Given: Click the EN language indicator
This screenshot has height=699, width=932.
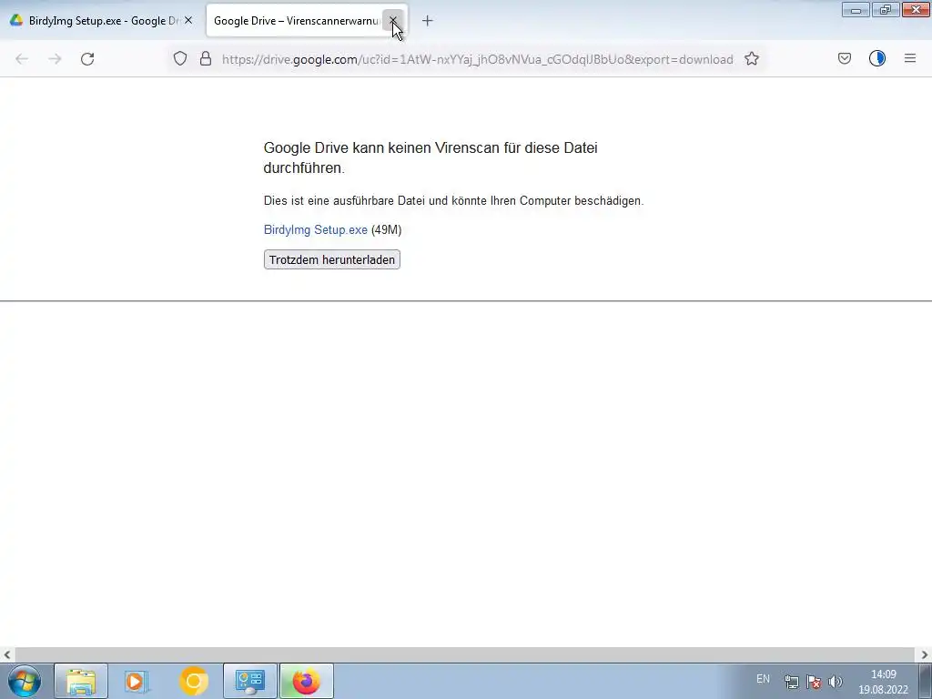Looking at the screenshot, I should [764, 679].
